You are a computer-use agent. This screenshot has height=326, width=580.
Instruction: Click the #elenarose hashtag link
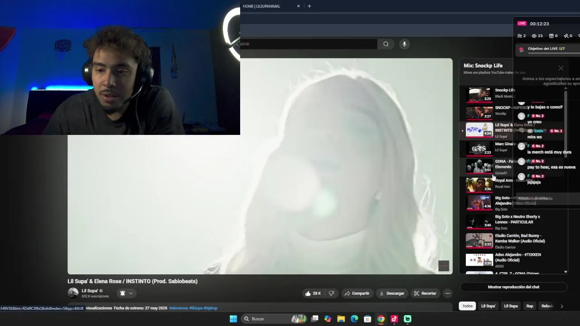coord(178,308)
